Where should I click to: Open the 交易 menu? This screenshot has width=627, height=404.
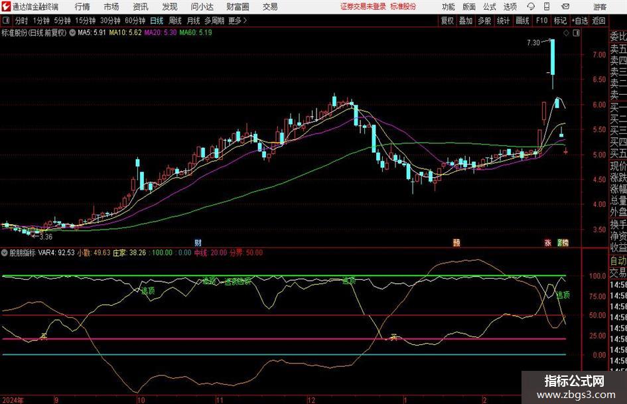270,7
